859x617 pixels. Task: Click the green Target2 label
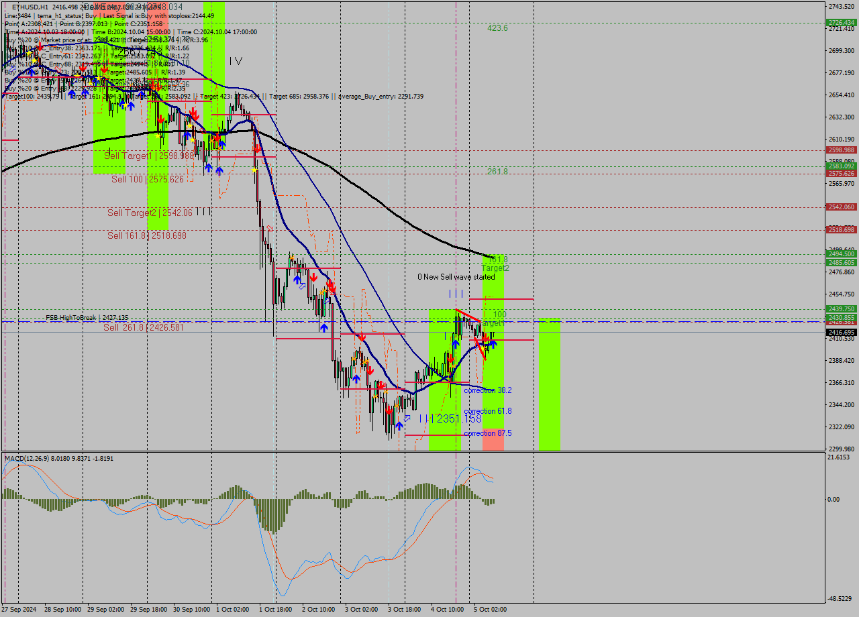(x=495, y=268)
